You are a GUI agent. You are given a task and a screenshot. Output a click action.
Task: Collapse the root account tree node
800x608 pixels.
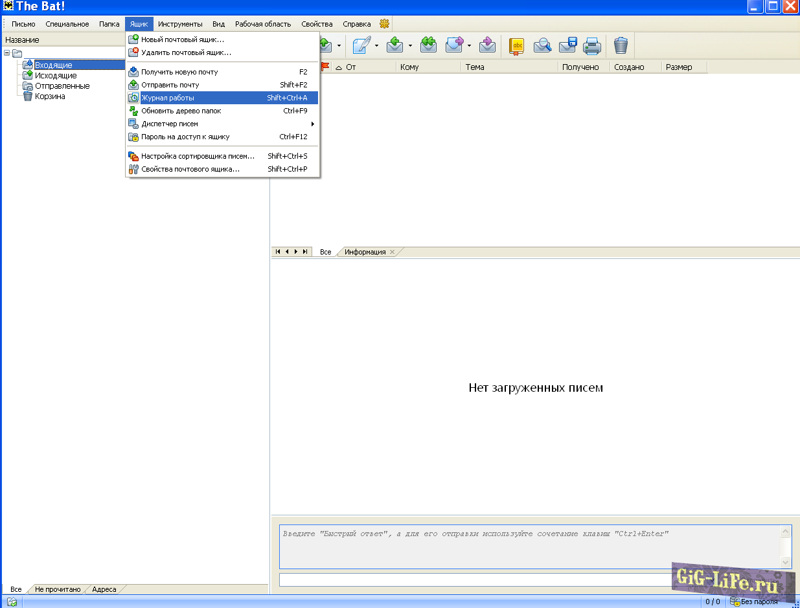pos(6,53)
